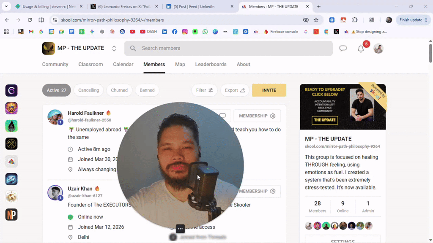Open the Gmail bookmark

31,32
